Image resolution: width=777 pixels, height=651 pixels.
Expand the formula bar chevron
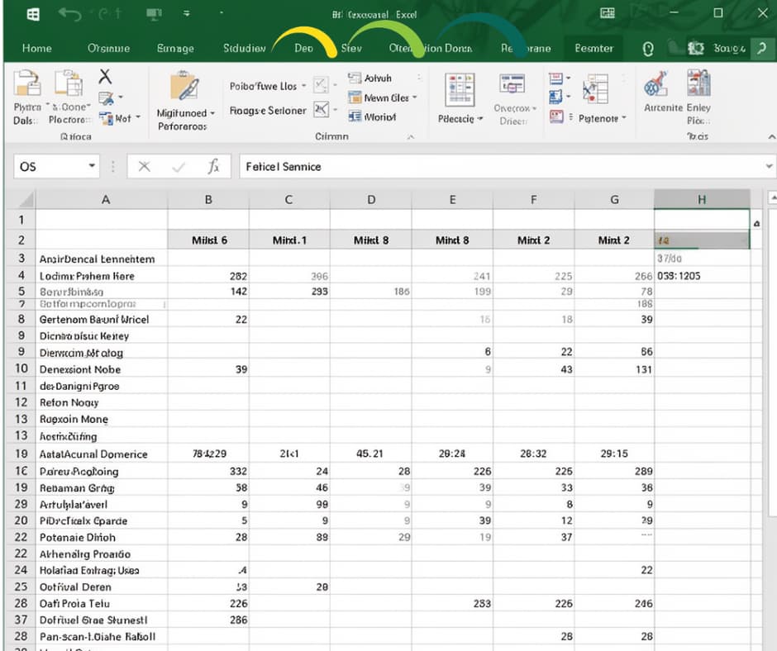pos(769,166)
